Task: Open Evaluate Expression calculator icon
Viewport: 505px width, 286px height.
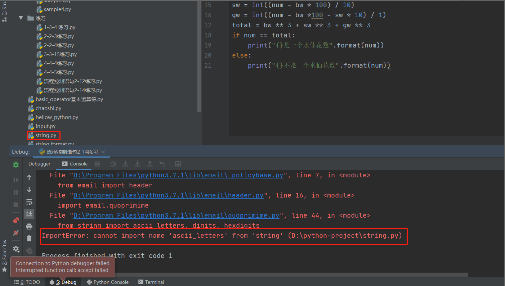Action: pyautogui.click(x=178, y=164)
